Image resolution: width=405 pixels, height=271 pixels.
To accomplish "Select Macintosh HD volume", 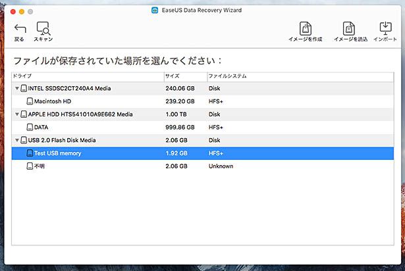I will pos(203,101).
